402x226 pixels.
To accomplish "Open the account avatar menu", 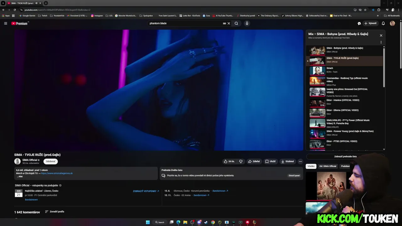I will coord(392,23).
